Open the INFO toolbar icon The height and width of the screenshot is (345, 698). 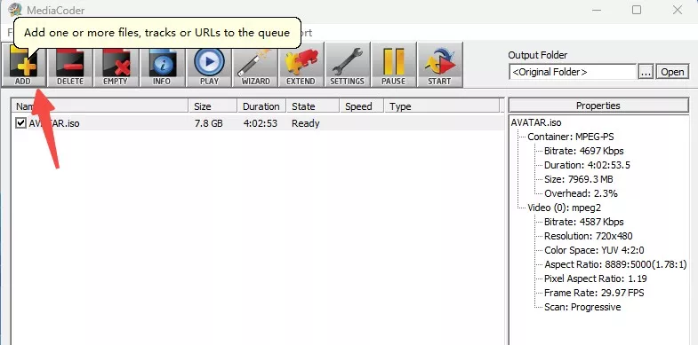[x=162, y=65]
